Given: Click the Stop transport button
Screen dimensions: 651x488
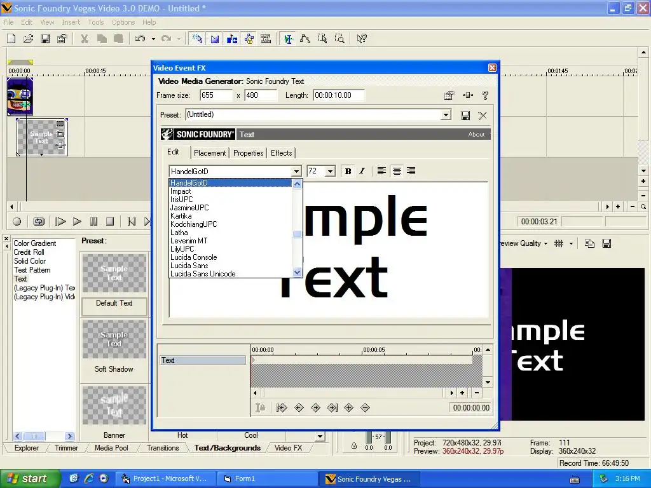Looking at the screenshot, I should coord(110,222).
